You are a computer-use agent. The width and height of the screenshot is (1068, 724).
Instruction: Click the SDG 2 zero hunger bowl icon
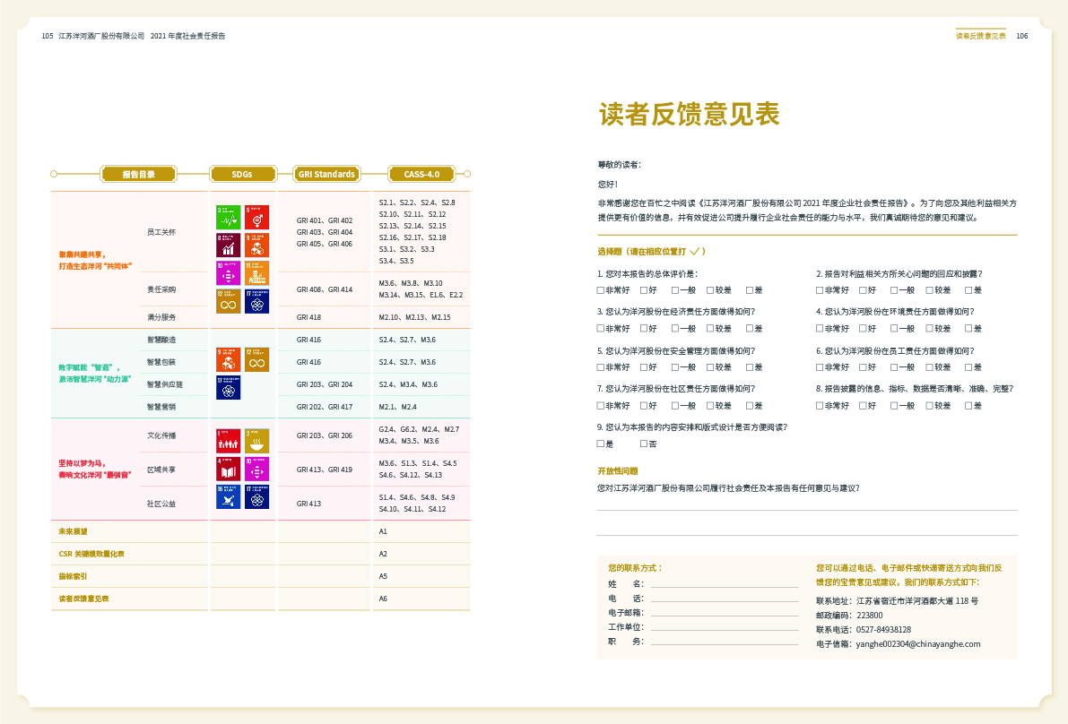click(256, 440)
